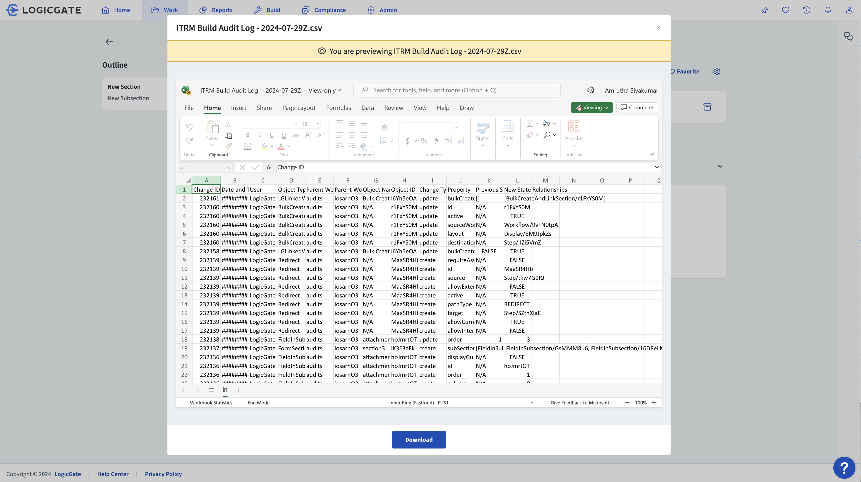The height and width of the screenshot is (482, 861).
Task: Open the Name Box A1 dropdown
Action: tap(229, 168)
